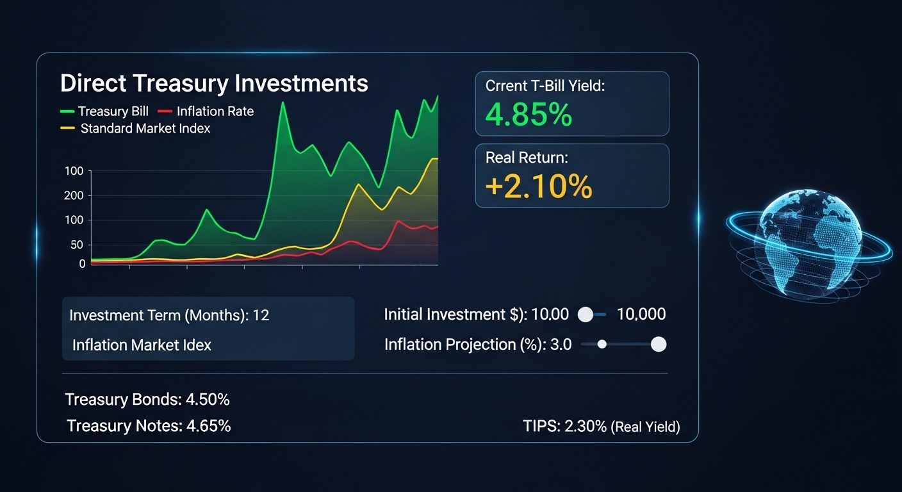Open the Current T-Bill Yield card
Image resolution: width=902 pixels, height=492 pixels.
571,103
